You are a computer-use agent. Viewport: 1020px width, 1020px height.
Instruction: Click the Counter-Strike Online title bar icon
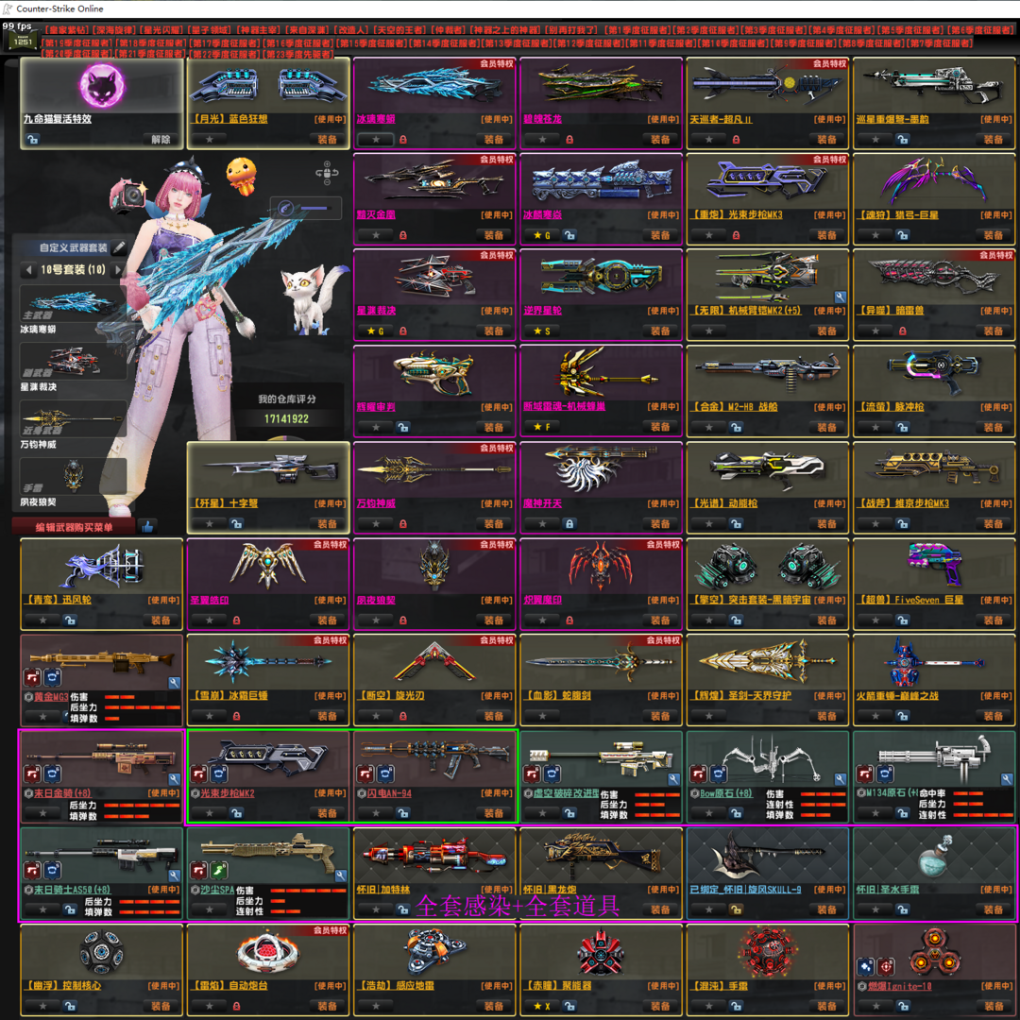8,8
